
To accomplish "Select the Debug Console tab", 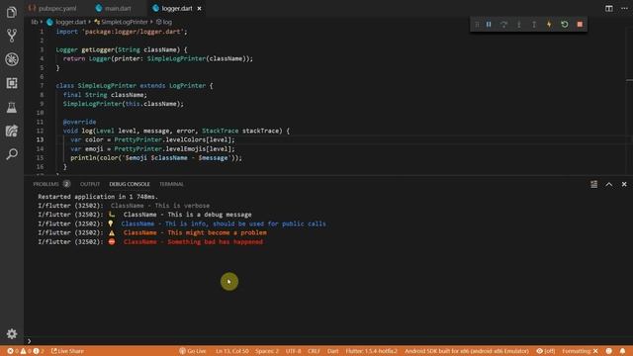I will (x=130, y=184).
